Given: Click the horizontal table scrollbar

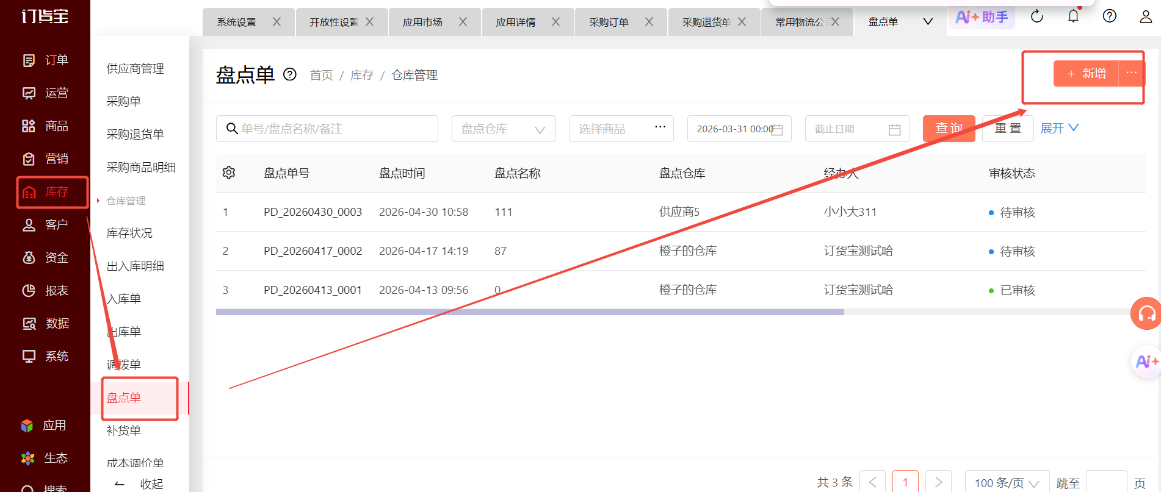Looking at the screenshot, I should (530, 312).
